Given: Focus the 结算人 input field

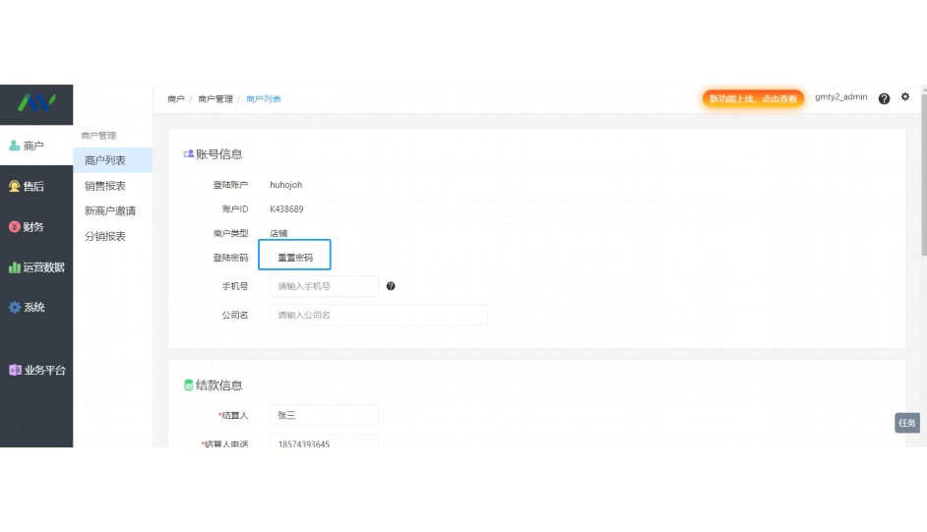Looking at the screenshot, I should tap(324, 415).
